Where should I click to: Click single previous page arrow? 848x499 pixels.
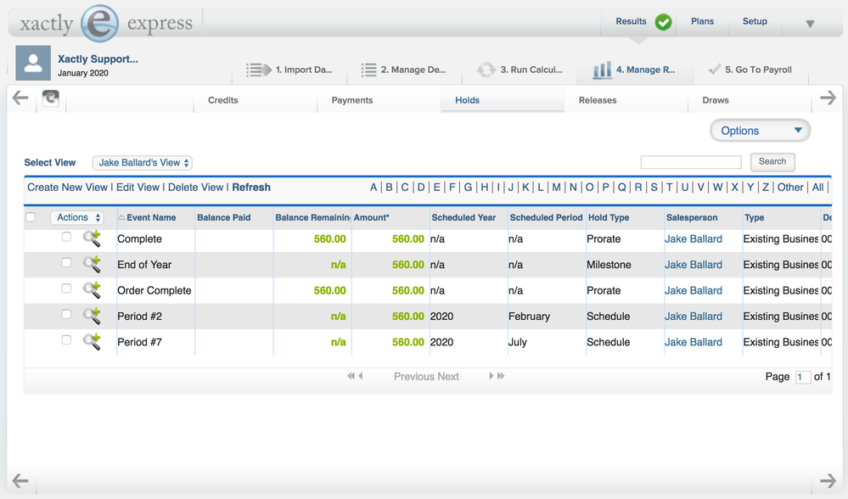point(361,376)
